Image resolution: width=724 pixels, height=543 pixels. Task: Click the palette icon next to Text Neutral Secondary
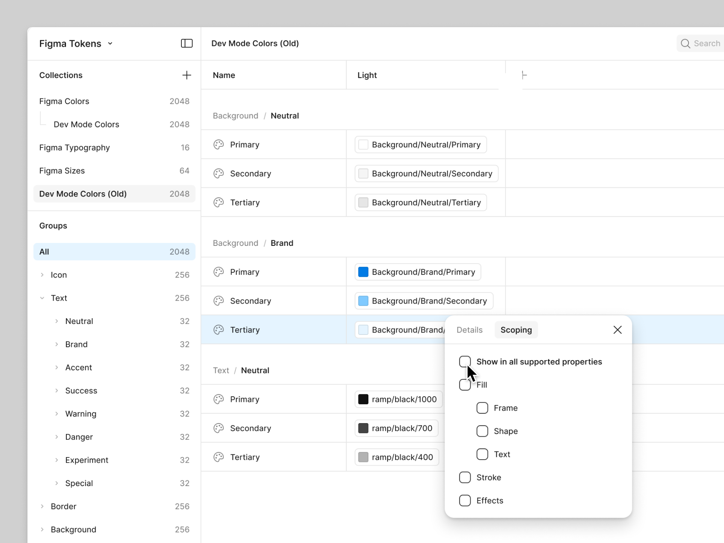219,428
